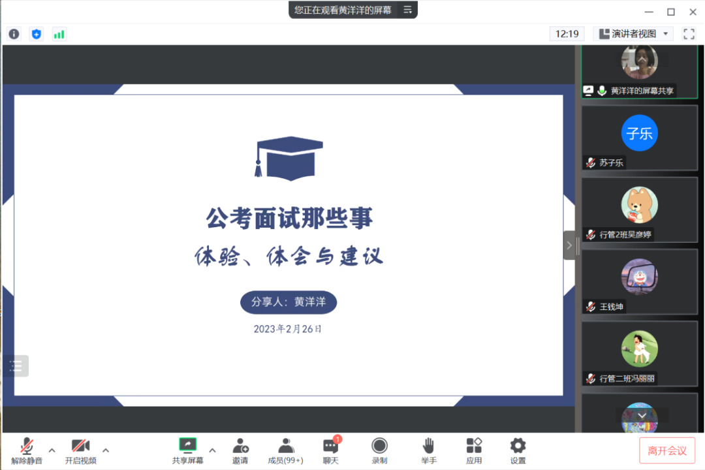Open 演讲者视图 view dropdown

pos(633,34)
